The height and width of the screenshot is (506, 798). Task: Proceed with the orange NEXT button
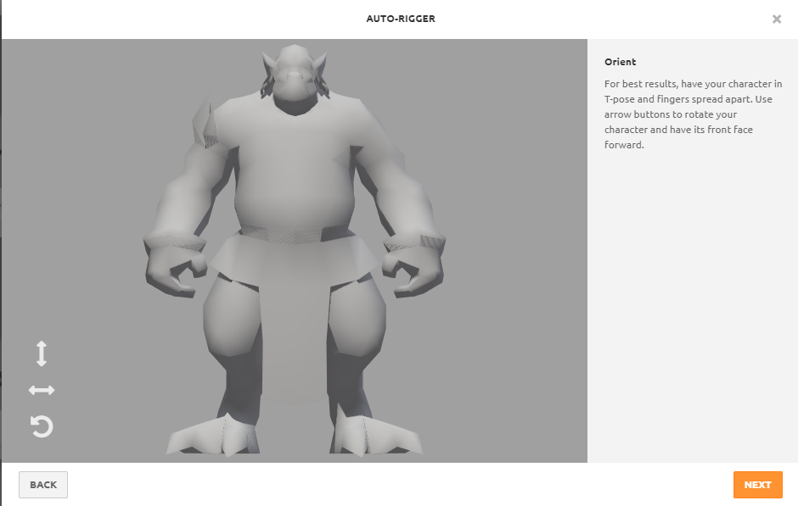coord(758,485)
